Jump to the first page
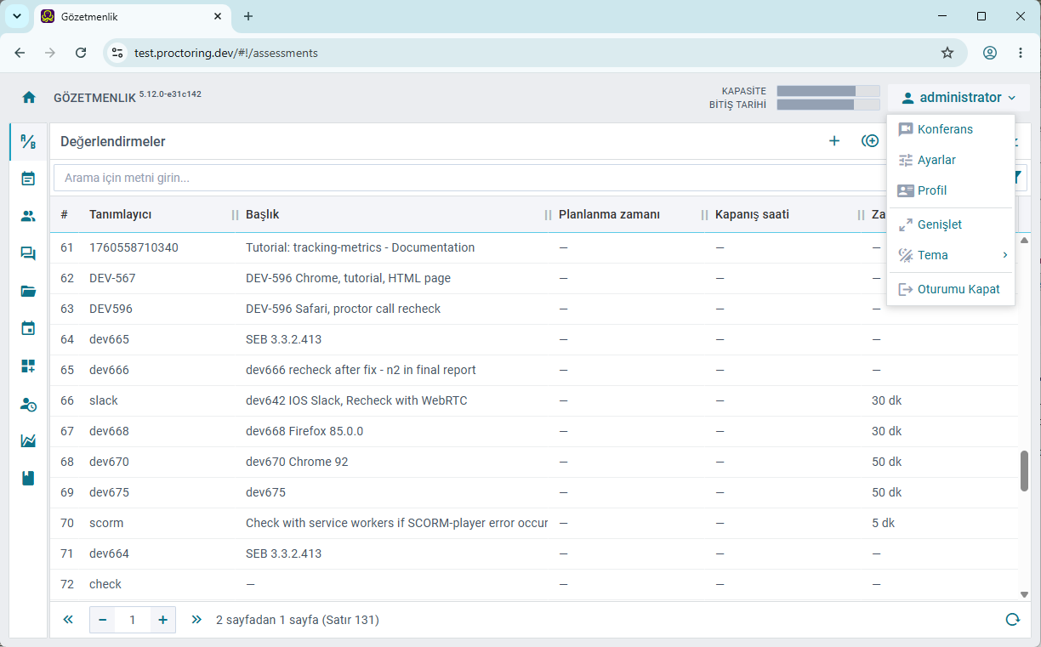This screenshot has width=1041, height=647. pyautogui.click(x=68, y=620)
